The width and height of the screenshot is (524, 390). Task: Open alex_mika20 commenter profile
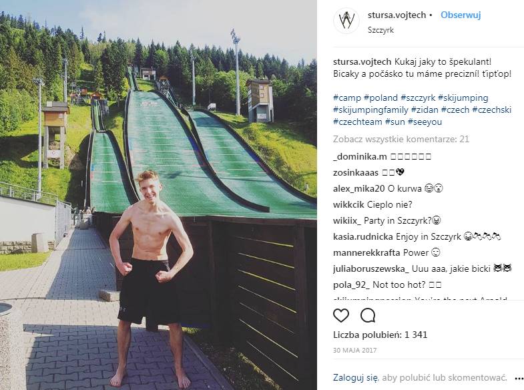coord(359,188)
